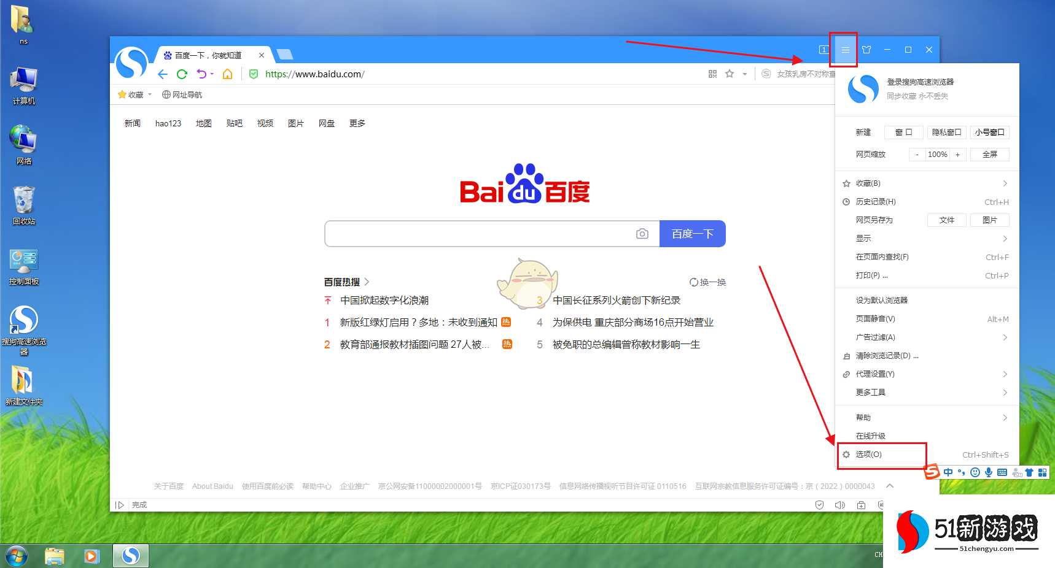Click the home icon in the toolbar
Screen dimensions: 1055x568
[x=227, y=74]
